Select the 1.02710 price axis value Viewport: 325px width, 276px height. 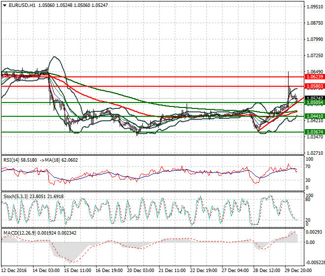tap(315, 153)
